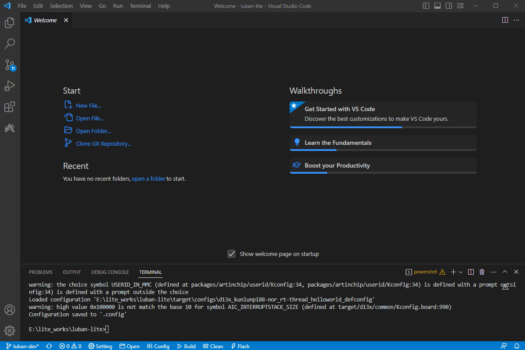Open terminal panel's more actions menu
The width and height of the screenshot is (525, 350).
click(493, 272)
